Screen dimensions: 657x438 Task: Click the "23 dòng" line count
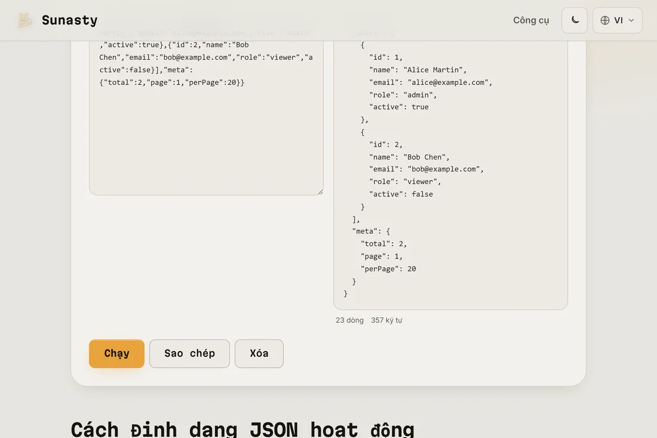(x=349, y=320)
